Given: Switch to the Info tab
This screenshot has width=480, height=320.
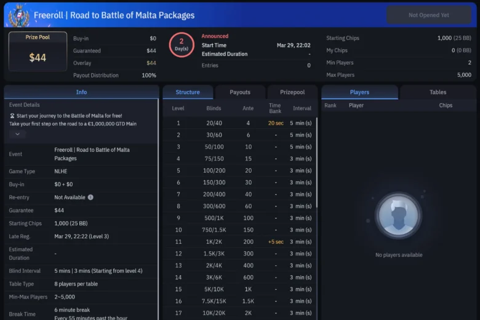Looking at the screenshot, I should [81, 92].
